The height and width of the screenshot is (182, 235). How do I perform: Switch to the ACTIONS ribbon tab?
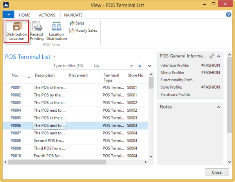point(47,15)
